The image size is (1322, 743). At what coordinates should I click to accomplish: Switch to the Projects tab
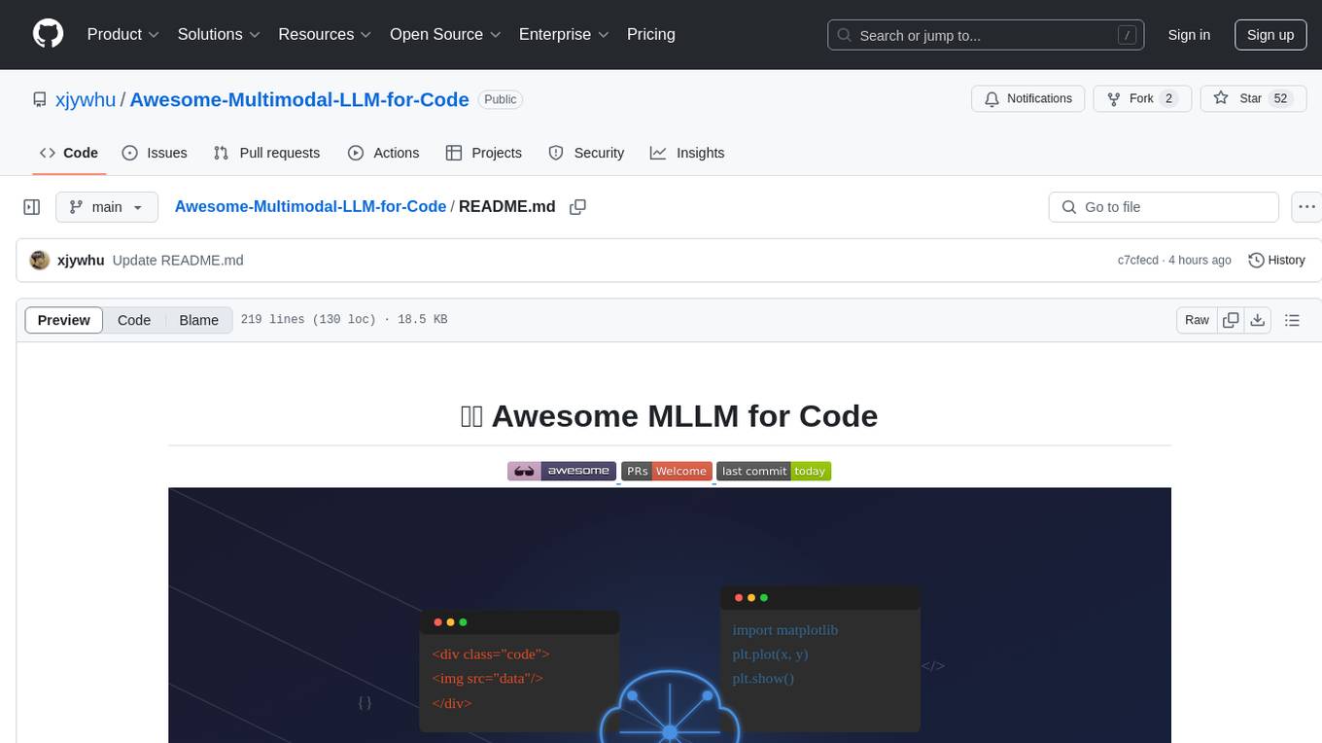[x=484, y=153]
